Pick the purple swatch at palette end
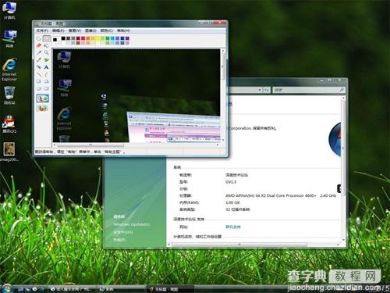The width and height of the screenshot is (390, 293). 127,38
